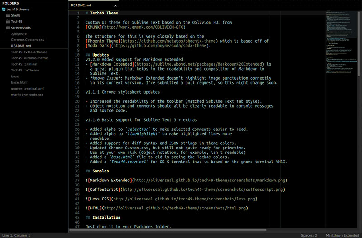Open Chrome-Custom.css file
Viewport: 362px width, 238px height.
pyautogui.click(x=28, y=40)
